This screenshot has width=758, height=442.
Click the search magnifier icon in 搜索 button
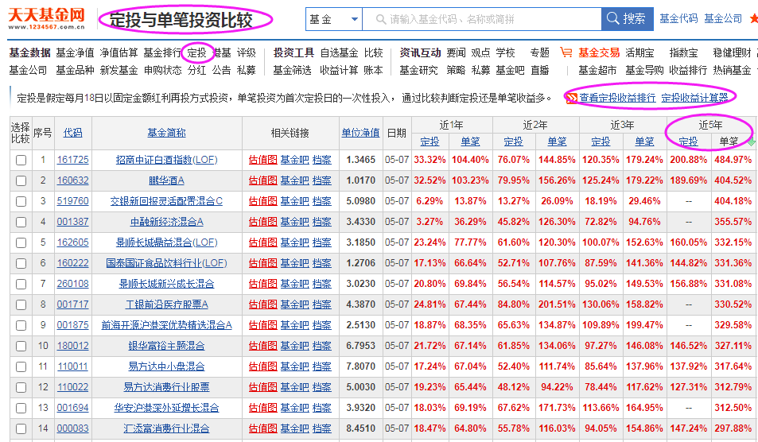612,18
